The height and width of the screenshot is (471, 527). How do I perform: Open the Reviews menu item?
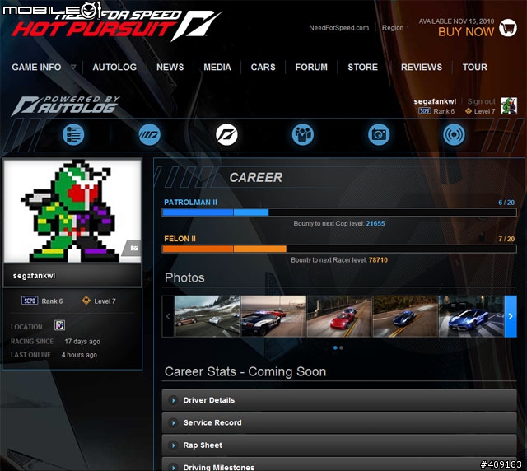(x=422, y=67)
